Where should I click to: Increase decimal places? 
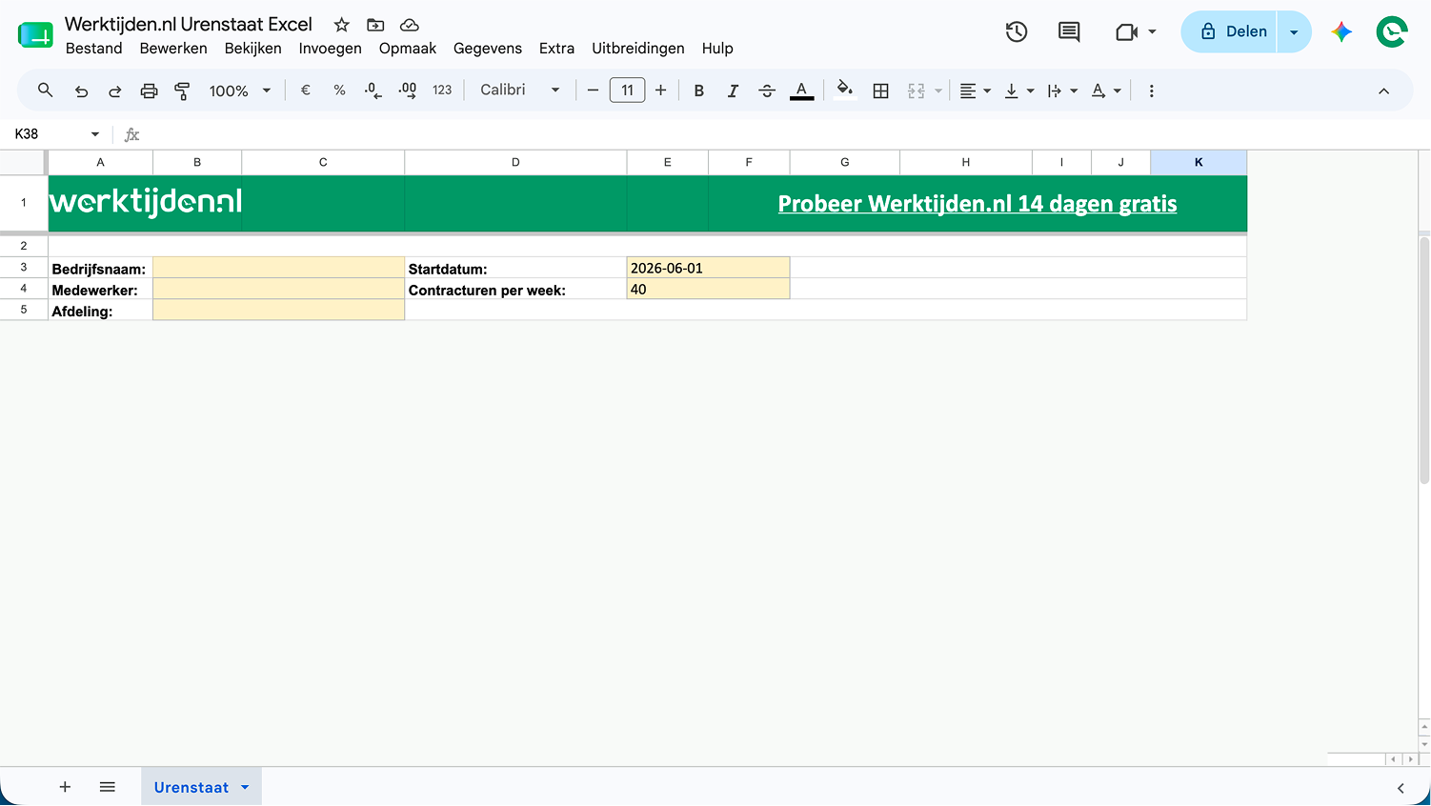click(407, 91)
